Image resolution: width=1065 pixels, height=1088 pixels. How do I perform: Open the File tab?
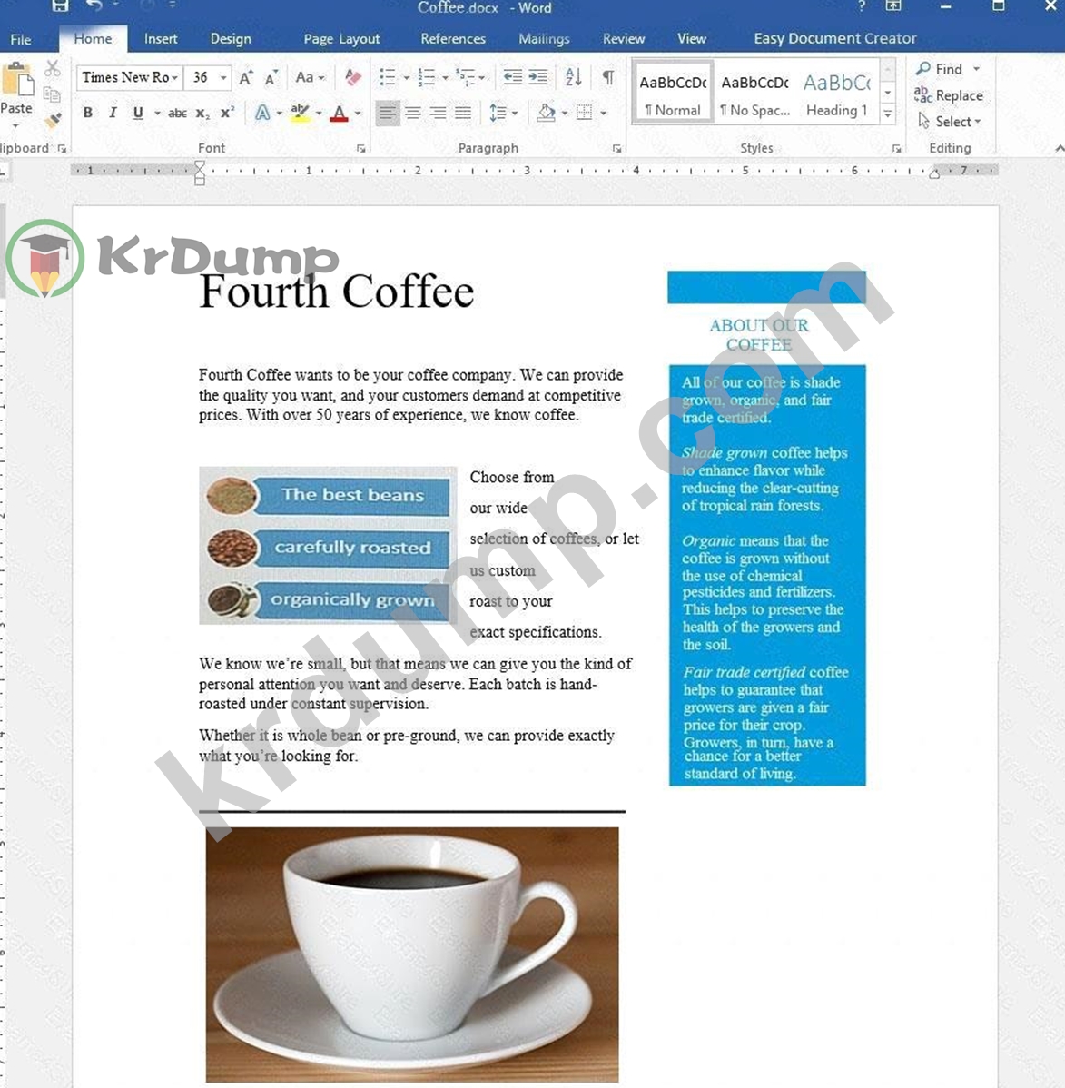pyautogui.click(x=20, y=40)
